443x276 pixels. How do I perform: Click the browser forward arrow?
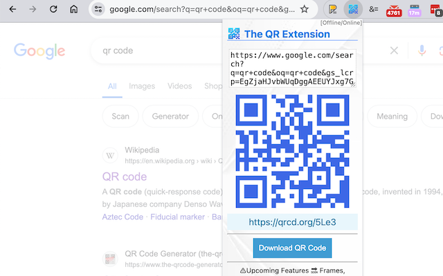(x=33, y=9)
